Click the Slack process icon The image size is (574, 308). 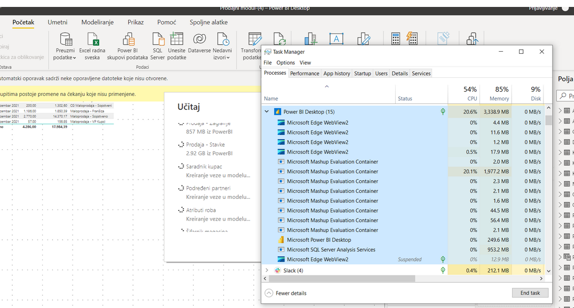[x=278, y=270]
